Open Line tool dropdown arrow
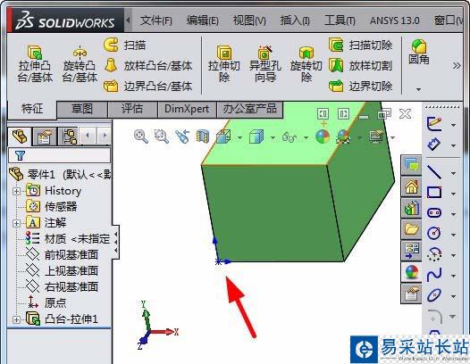The image size is (470, 364). tap(453, 173)
